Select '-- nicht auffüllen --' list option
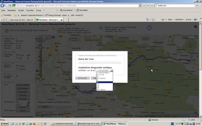This screenshot has height=126, width=202. coord(105,73)
